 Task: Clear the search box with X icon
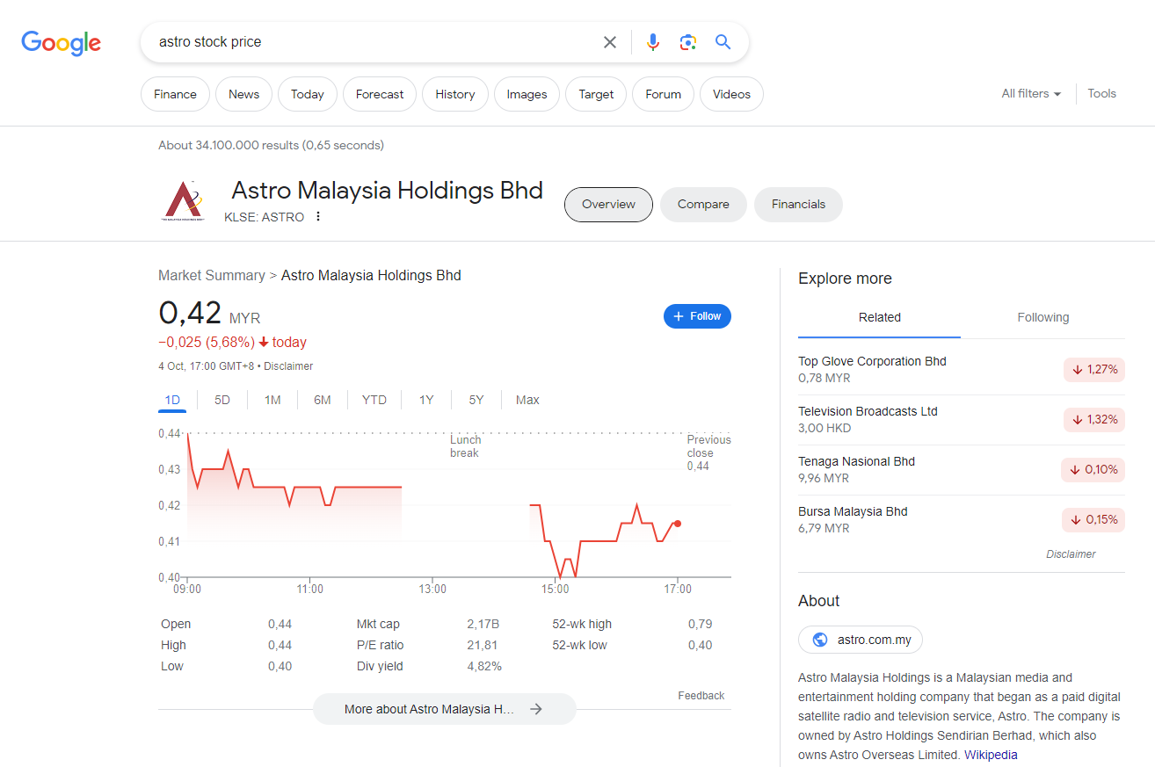609,42
